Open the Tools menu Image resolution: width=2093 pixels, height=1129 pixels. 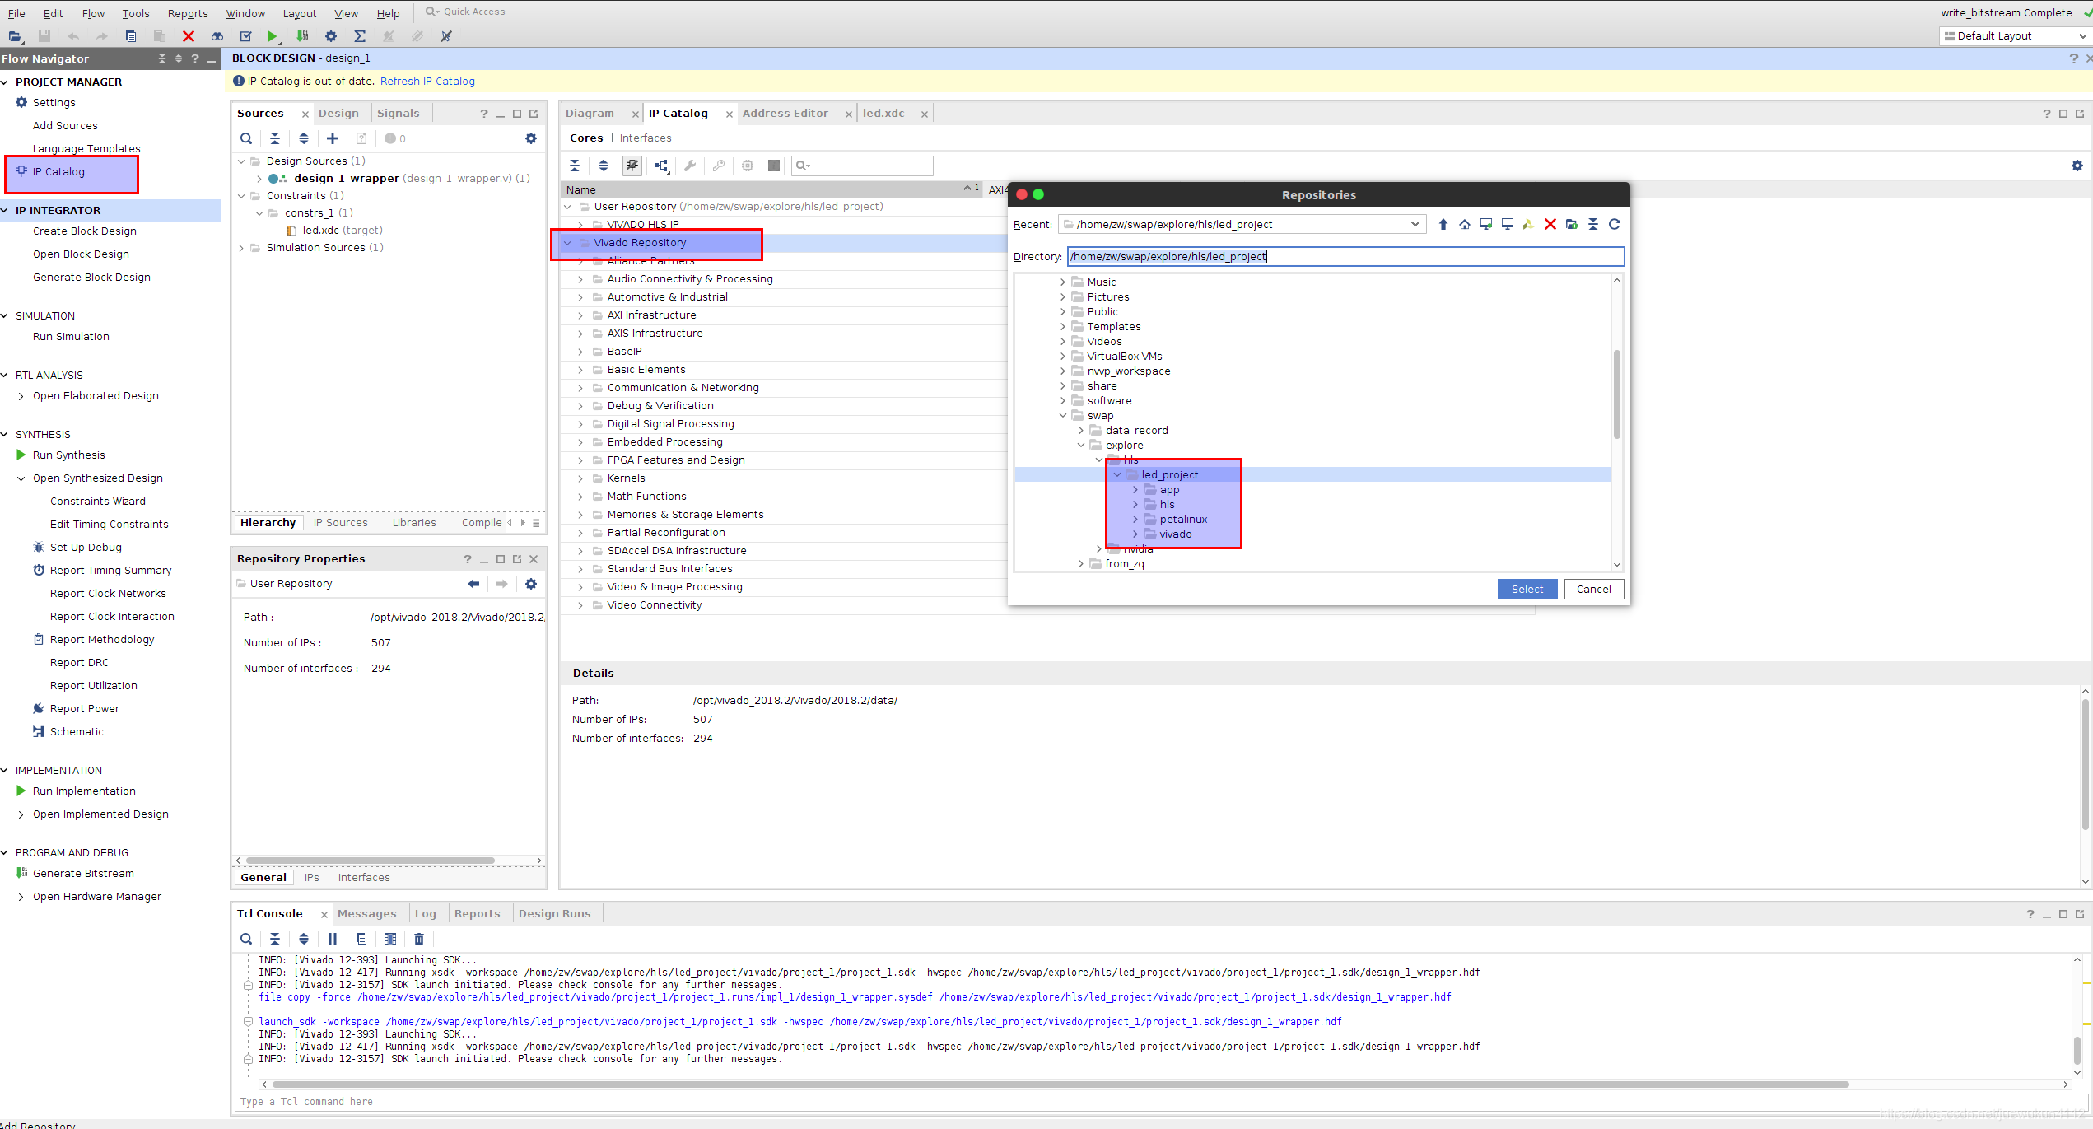[x=135, y=13]
